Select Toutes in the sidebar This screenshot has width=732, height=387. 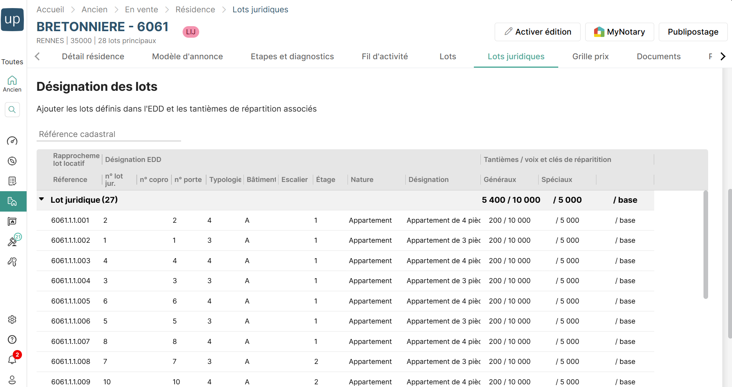click(12, 62)
